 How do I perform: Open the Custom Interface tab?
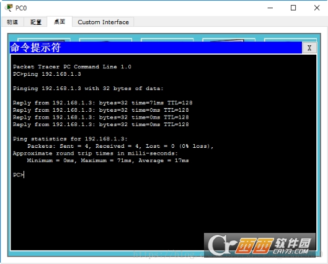click(103, 22)
